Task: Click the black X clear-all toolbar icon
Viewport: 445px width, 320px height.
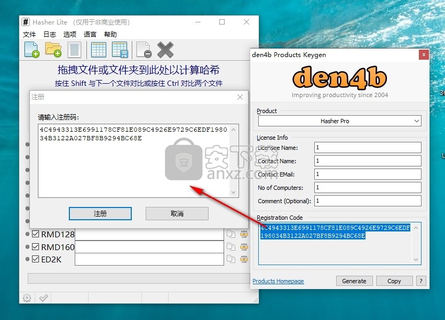Action: tap(165, 50)
